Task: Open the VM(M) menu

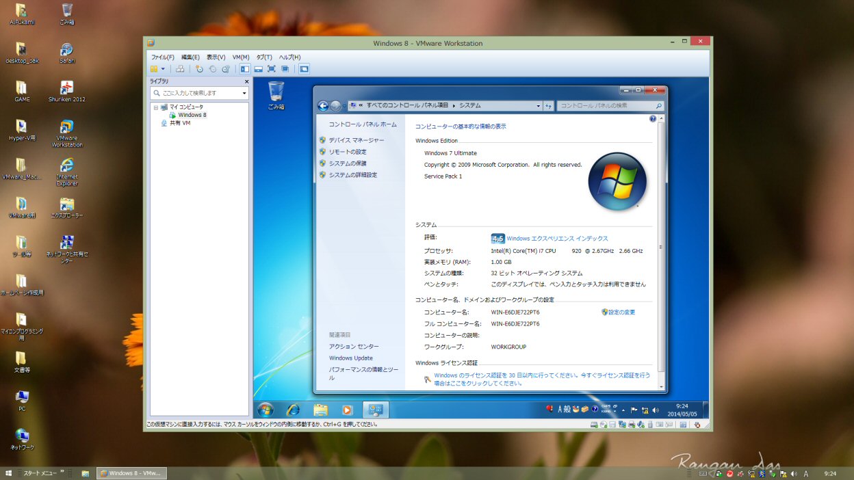Action: coord(241,57)
